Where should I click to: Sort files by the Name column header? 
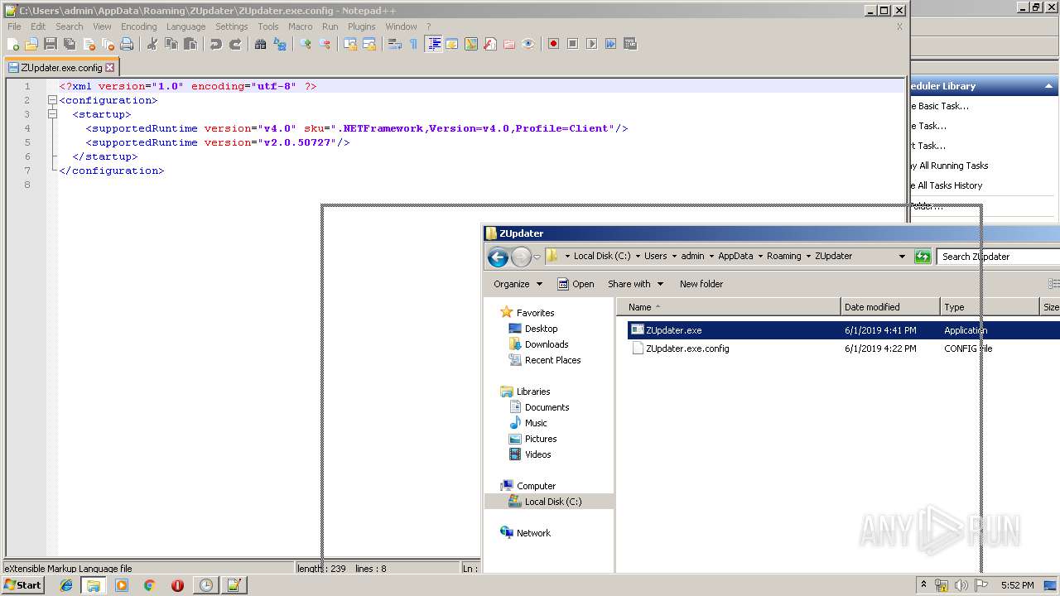729,307
